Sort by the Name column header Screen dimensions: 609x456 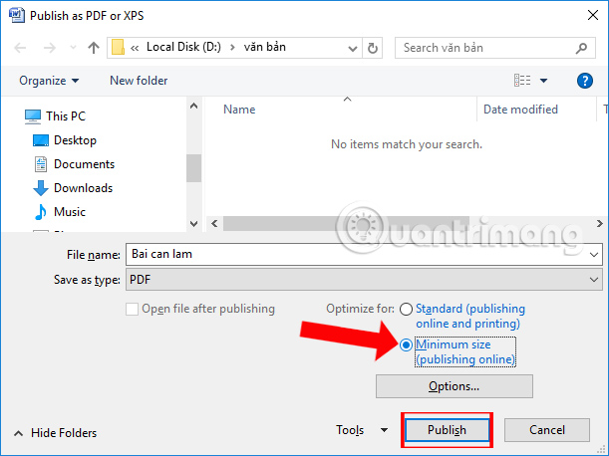[x=239, y=110]
